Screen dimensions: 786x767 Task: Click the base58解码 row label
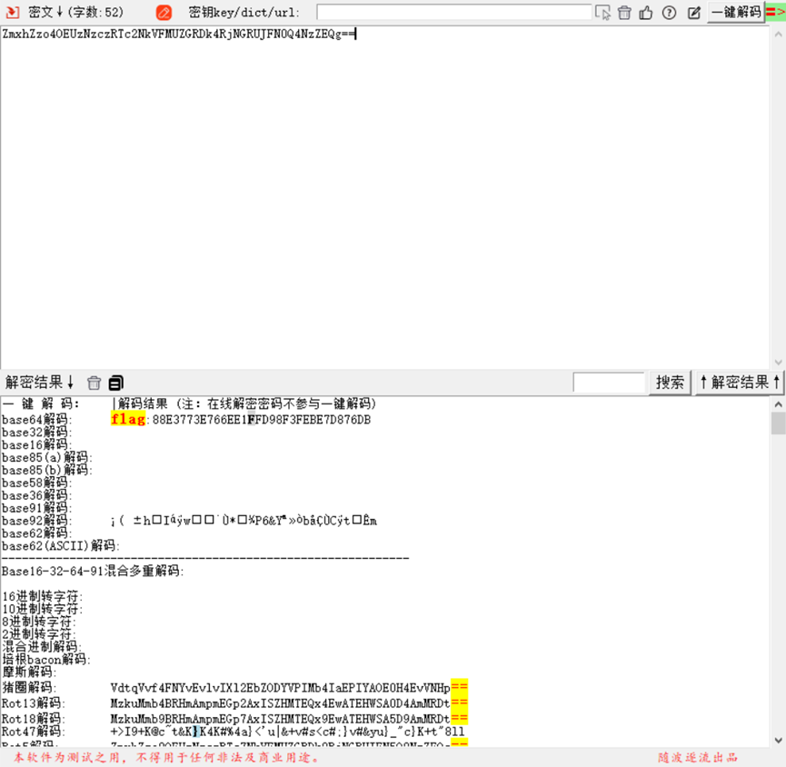coord(37,483)
